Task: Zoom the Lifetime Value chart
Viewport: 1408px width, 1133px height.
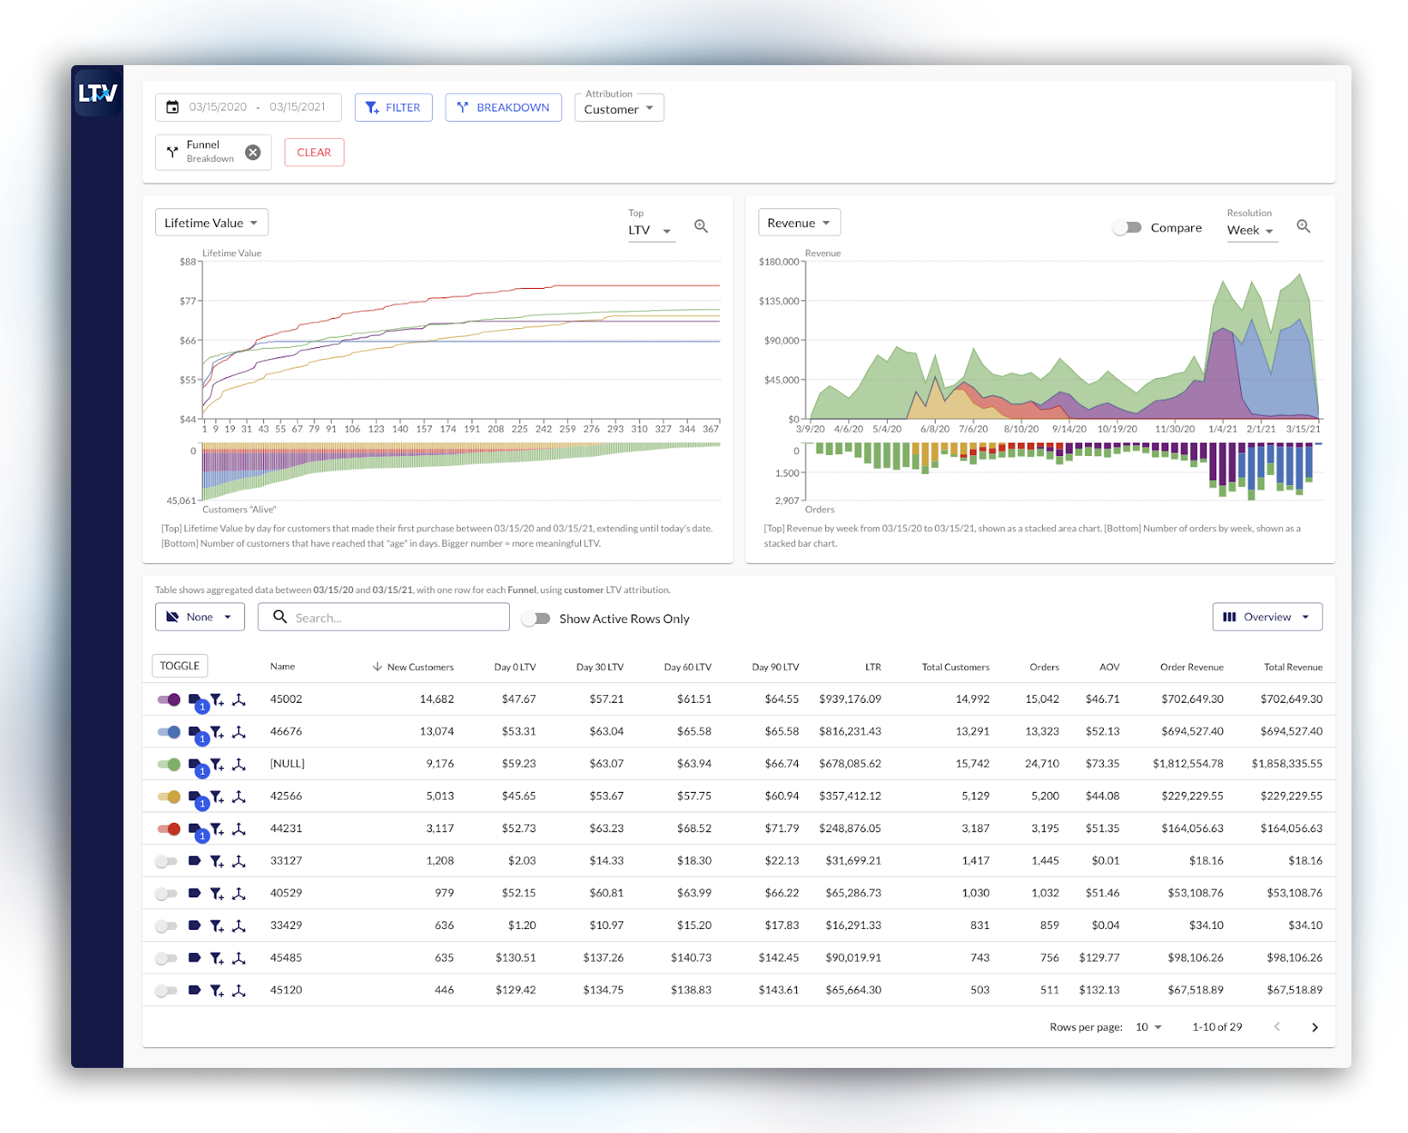Action: click(x=701, y=226)
